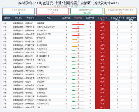Click the green progress bar in 八钢 row

click(73, 109)
